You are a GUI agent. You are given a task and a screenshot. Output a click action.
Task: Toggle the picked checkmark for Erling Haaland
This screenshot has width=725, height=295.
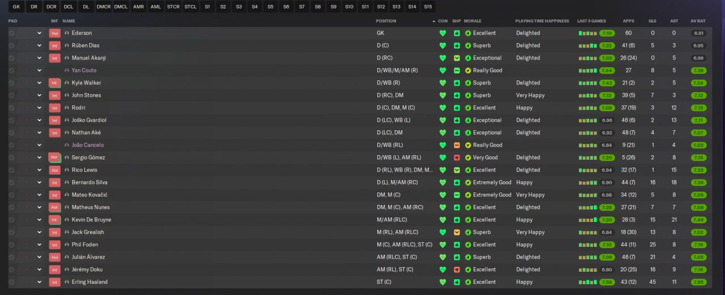(x=11, y=282)
